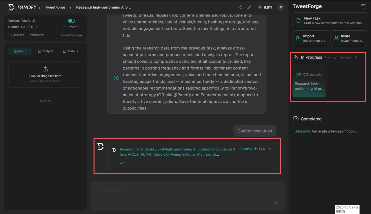Click the share icon in header
The image size is (371, 214).
tap(240, 7)
